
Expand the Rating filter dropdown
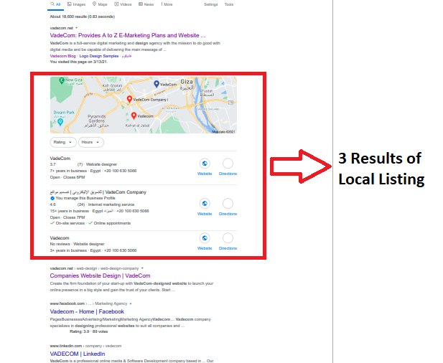point(63,142)
